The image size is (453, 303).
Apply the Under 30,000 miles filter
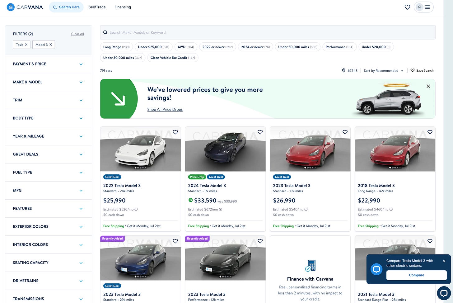123,58
